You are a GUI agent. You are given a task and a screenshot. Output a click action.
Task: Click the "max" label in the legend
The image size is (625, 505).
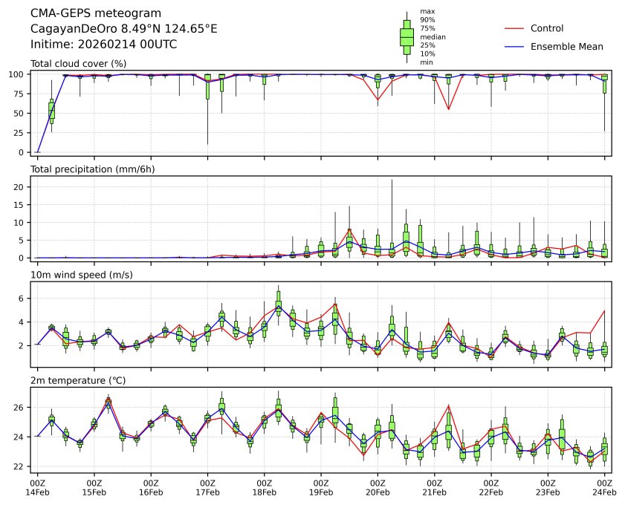click(427, 11)
